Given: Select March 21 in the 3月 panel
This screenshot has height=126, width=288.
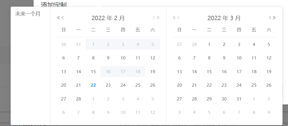Looking at the screenshot, I should [x=194, y=85].
